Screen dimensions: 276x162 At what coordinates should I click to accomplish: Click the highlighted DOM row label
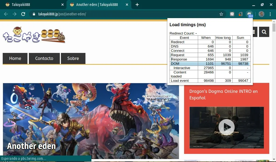point(175,64)
